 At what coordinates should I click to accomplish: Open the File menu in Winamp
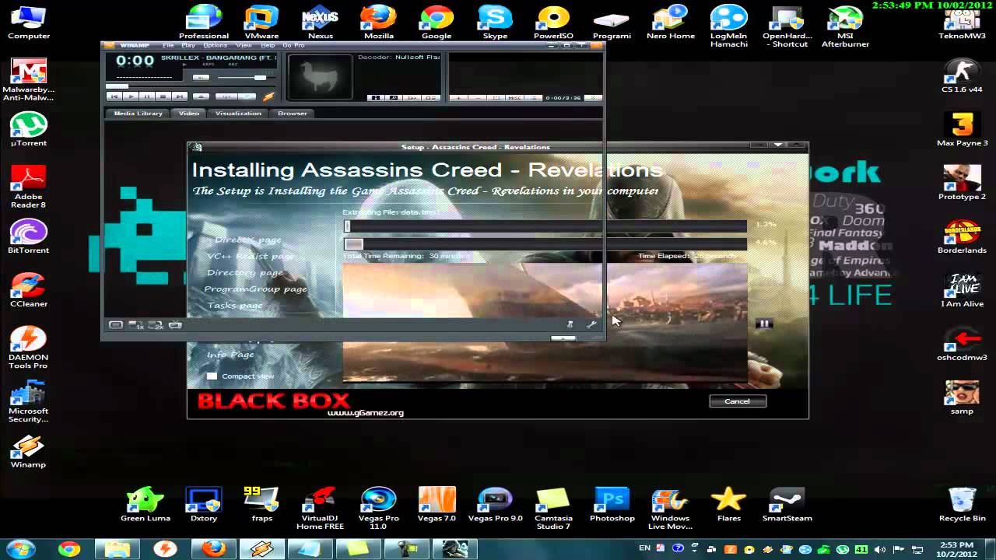[168, 45]
